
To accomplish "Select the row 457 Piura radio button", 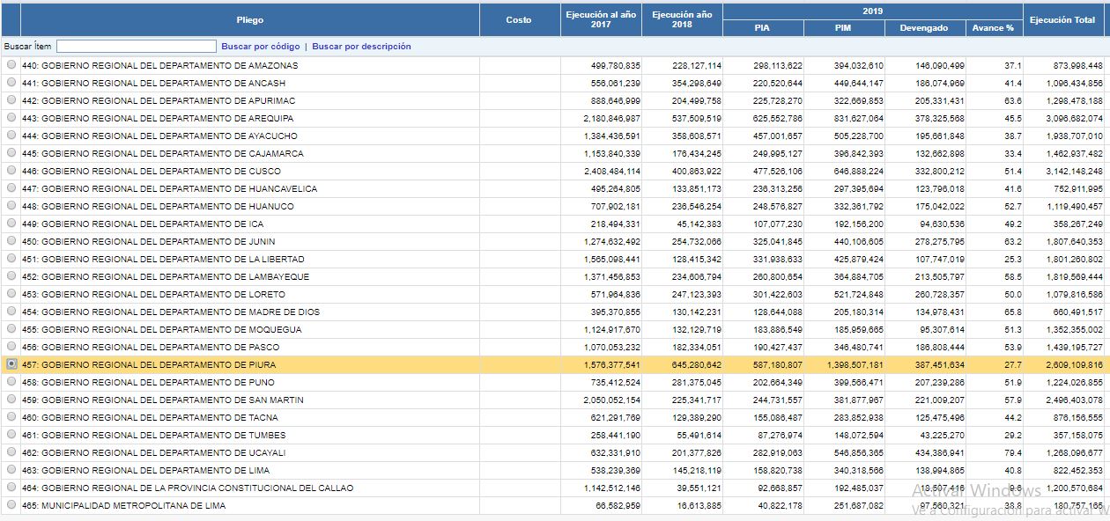I will 11,364.
